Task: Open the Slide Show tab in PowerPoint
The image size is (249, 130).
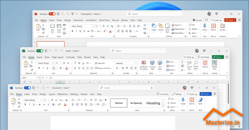Action: point(104,20)
